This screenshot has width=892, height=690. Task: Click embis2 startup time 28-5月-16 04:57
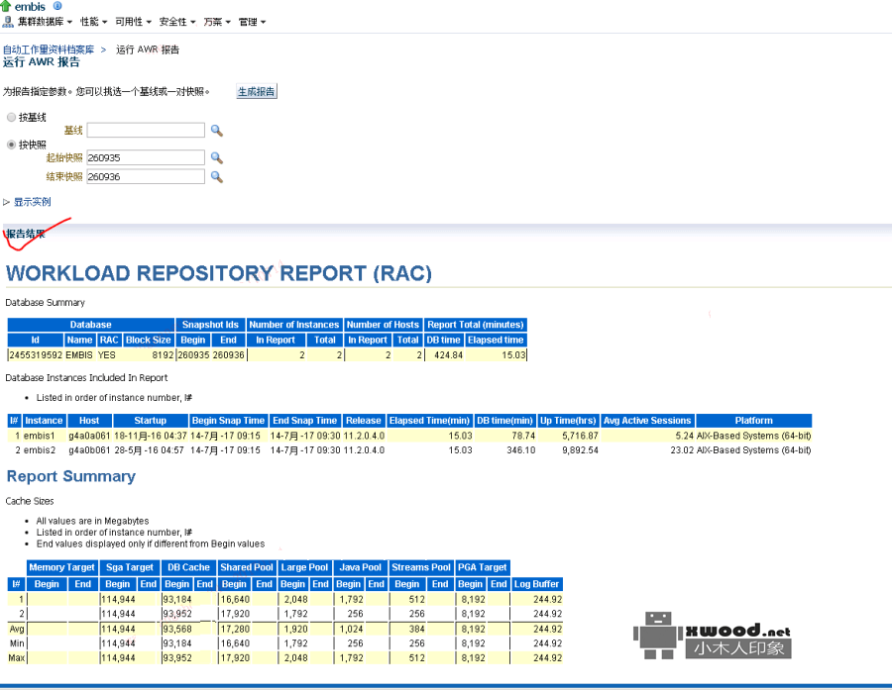point(149,450)
